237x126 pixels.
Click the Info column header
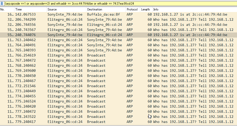[x=195, y=9]
